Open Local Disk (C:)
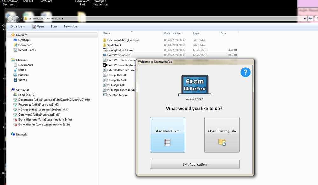Viewport: 318px width, 185px height. pyautogui.click(x=27, y=95)
